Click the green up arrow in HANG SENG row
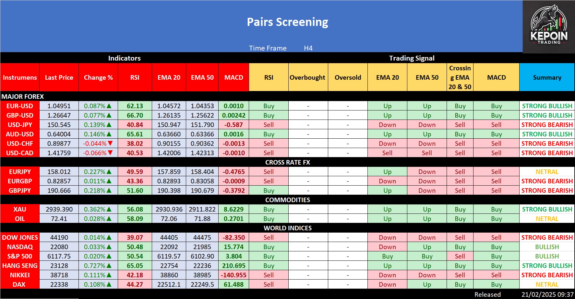The width and height of the screenshot is (575, 299). click(109, 266)
